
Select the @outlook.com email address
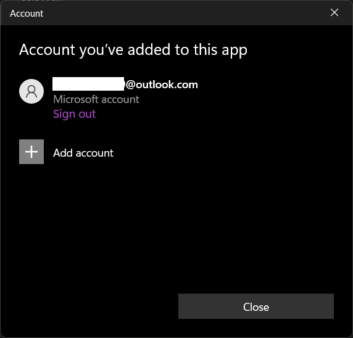pyautogui.click(x=125, y=84)
